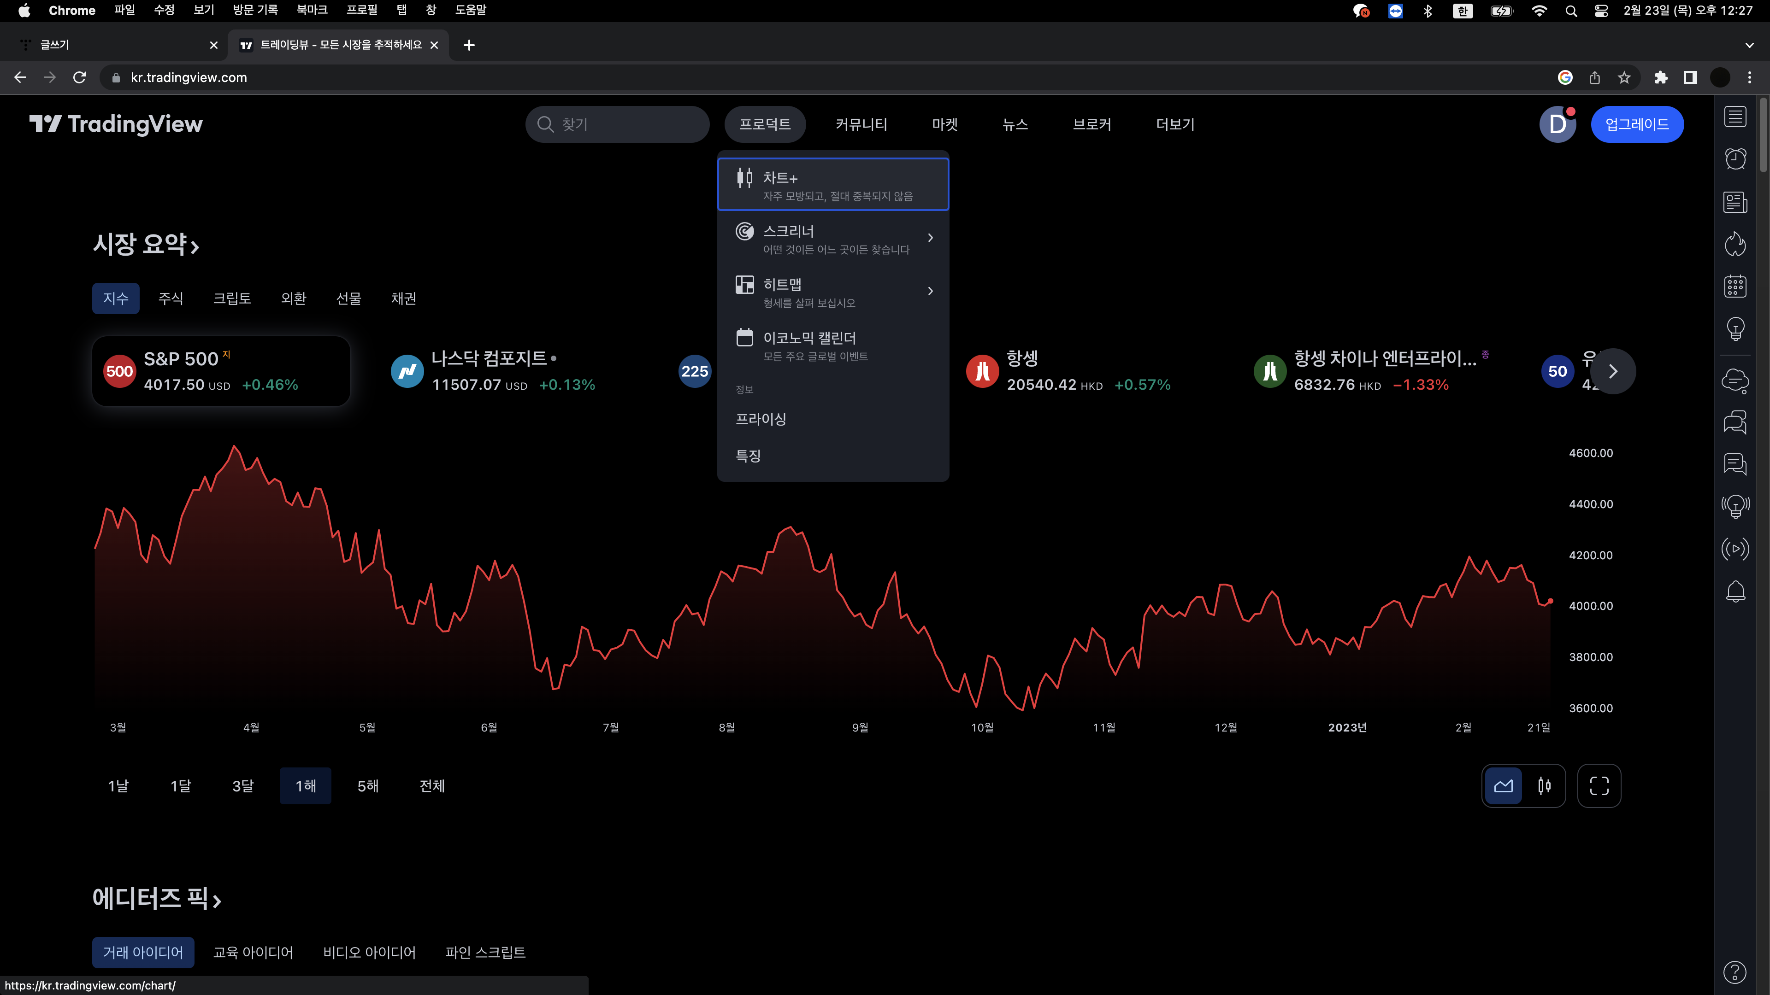Click the fullscreen chart icon

[1599, 785]
